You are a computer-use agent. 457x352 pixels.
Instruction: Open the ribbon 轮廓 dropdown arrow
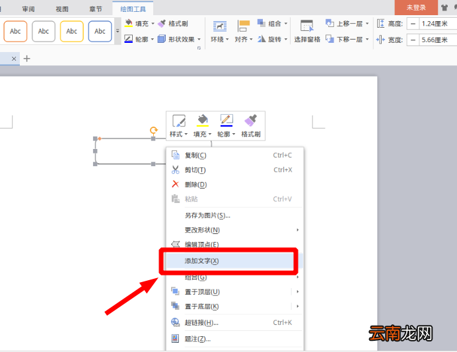click(153, 39)
